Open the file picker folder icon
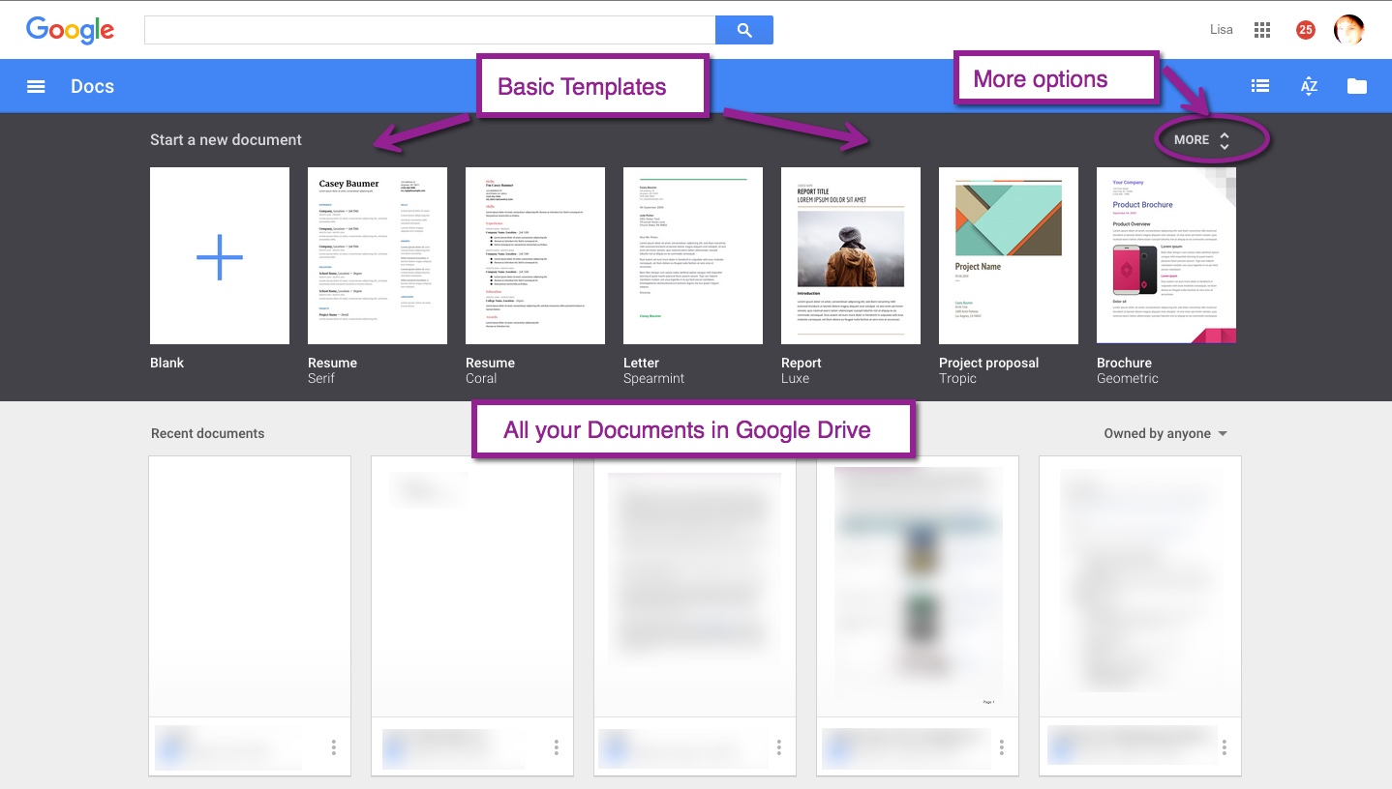The width and height of the screenshot is (1392, 789). tap(1357, 86)
